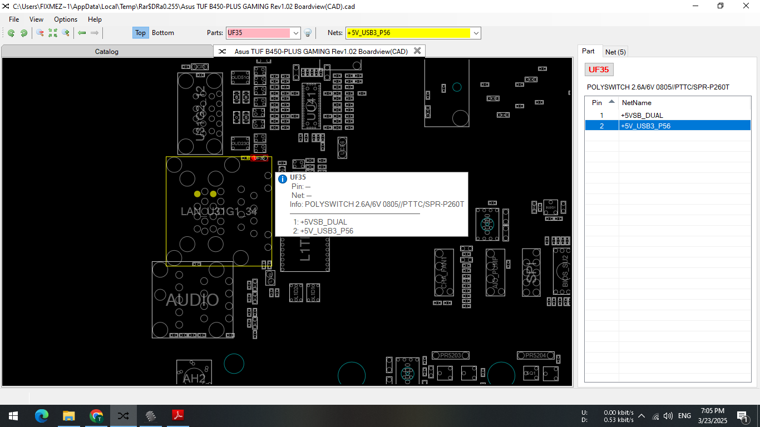The height and width of the screenshot is (427, 760).
Task: Open the Nets dropdown list
Action: click(x=476, y=33)
